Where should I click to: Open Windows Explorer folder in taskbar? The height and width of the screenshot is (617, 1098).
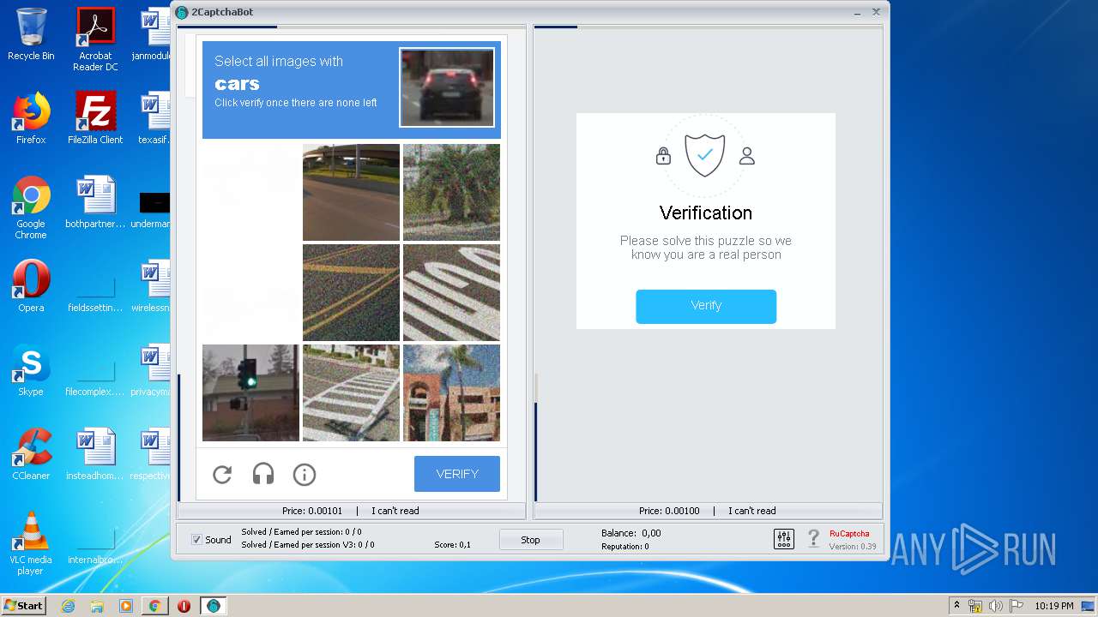(97, 606)
